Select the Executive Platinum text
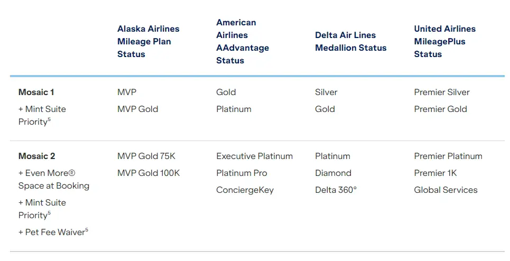This screenshot has width=510, height=261. click(x=254, y=156)
